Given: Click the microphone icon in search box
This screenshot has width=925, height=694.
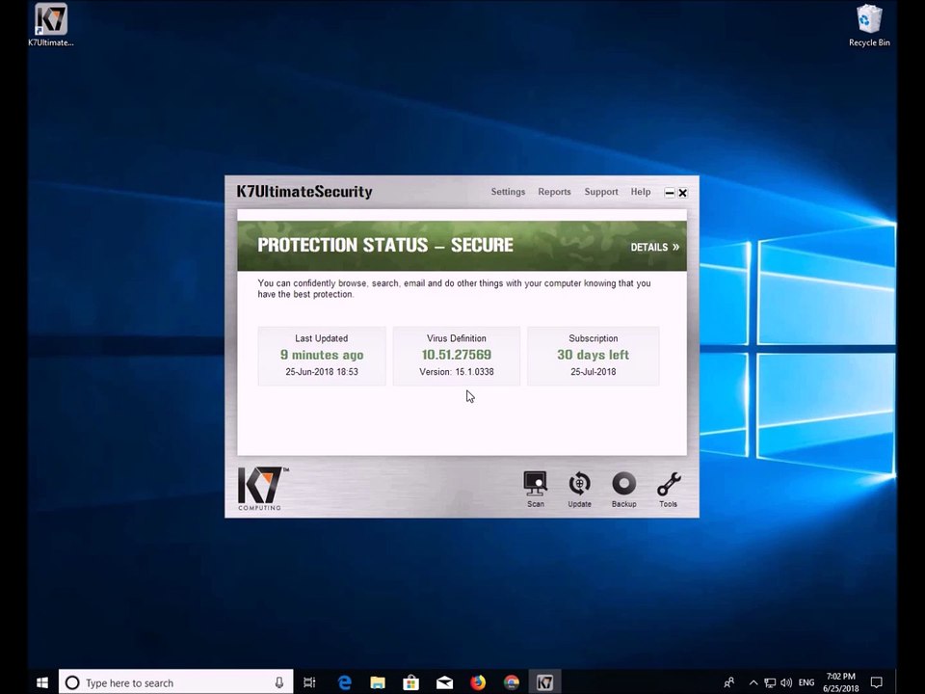Looking at the screenshot, I should [x=279, y=682].
